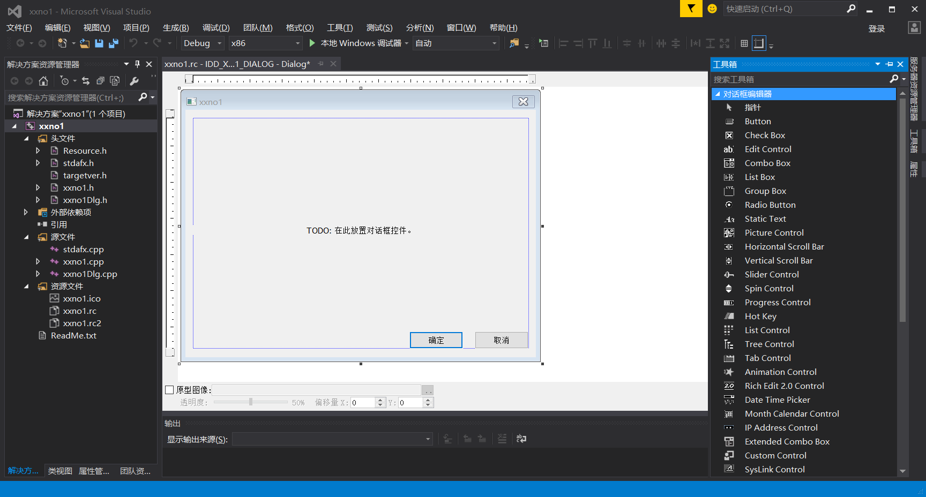The height and width of the screenshot is (497, 926).
Task: Open Solution Explorer properties with the wrench icon
Action: point(135,81)
